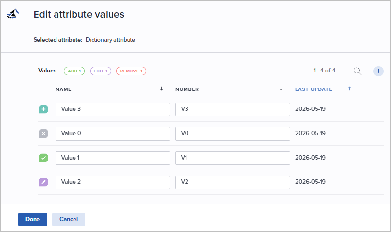
Task: Click the Values section heading
Action: (x=47, y=71)
